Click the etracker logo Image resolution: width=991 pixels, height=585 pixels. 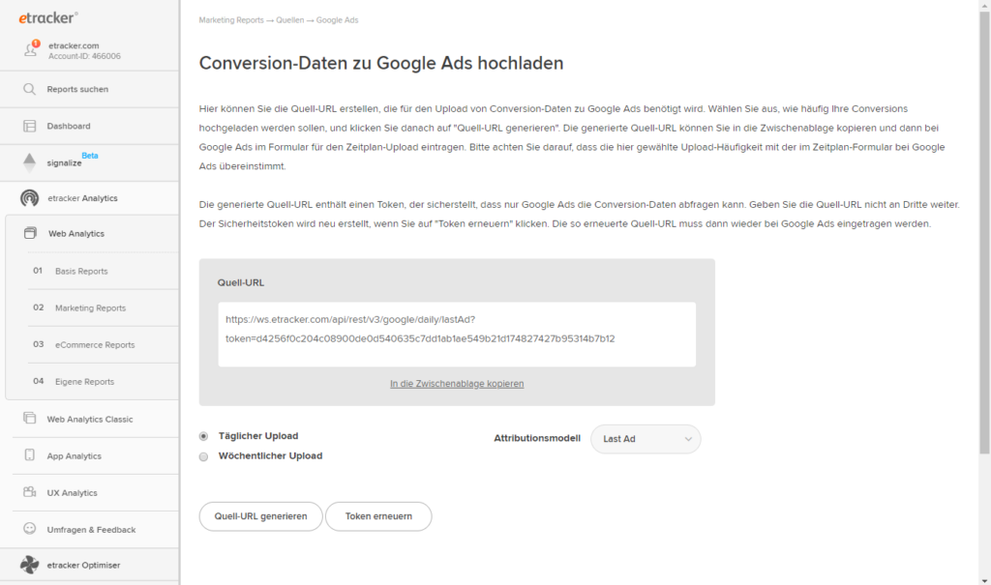click(x=48, y=17)
